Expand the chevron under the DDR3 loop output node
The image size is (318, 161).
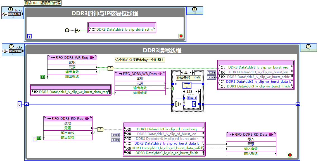click(x=308, y=50)
